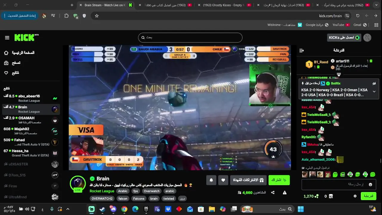Click the get KICKs button
The image size is (382, 215).
coord(344,38)
